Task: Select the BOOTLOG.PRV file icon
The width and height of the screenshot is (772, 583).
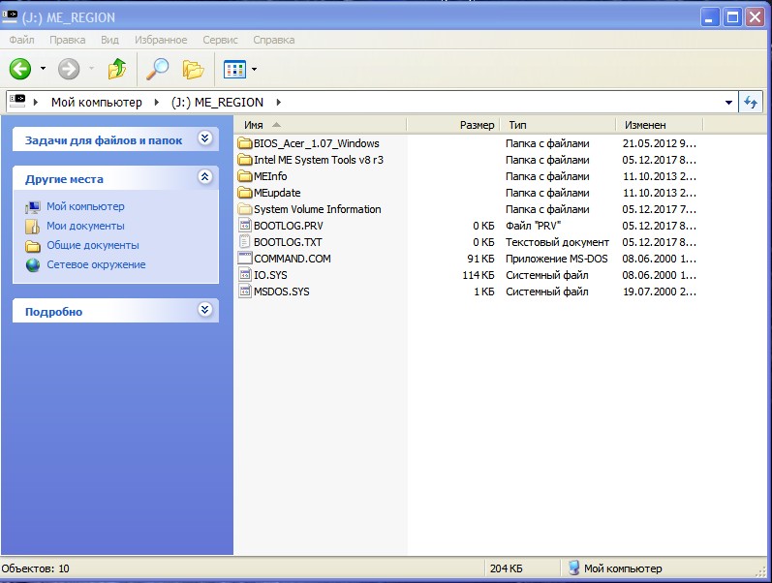Action: pos(245,226)
